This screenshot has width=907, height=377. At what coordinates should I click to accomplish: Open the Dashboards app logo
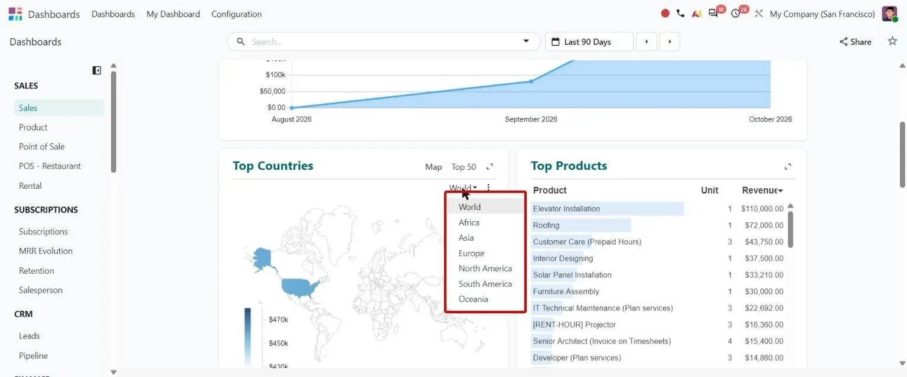pos(15,14)
